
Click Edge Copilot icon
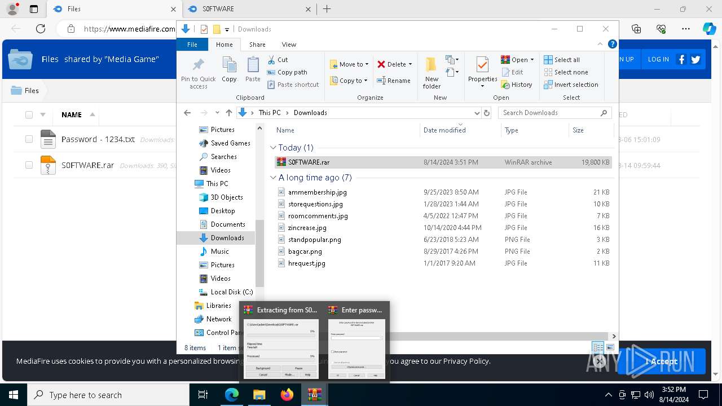[x=709, y=29]
